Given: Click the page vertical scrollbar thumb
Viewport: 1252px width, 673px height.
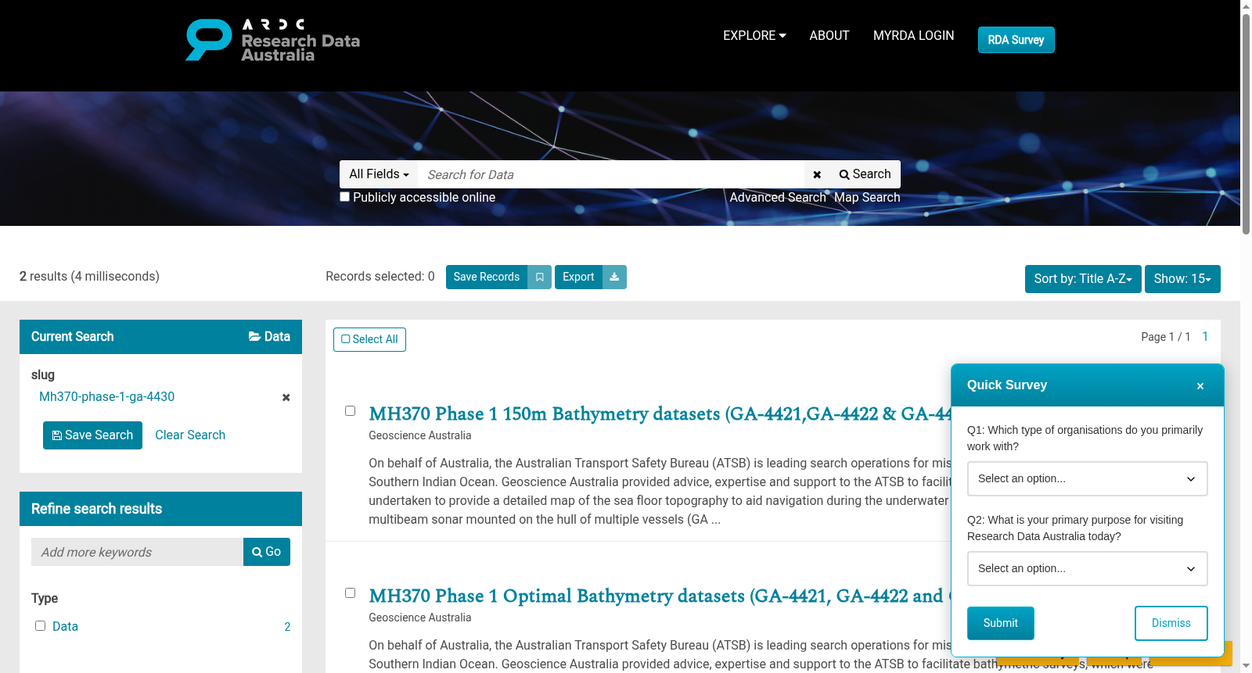Looking at the screenshot, I should click(1246, 124).
